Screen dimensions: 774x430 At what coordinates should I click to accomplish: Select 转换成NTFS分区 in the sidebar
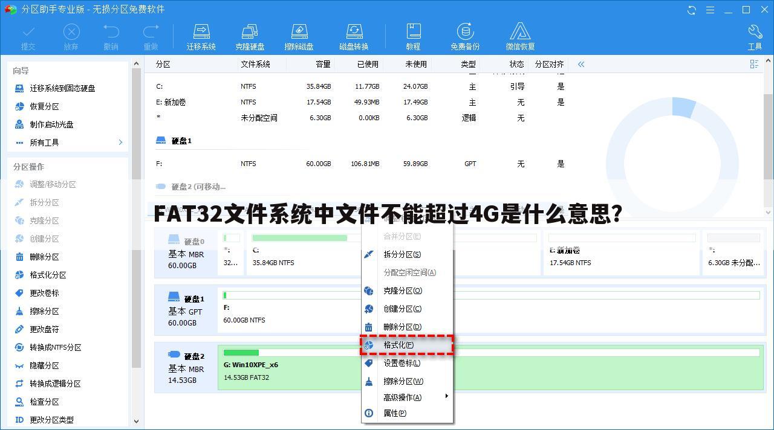tap(55, 347)
